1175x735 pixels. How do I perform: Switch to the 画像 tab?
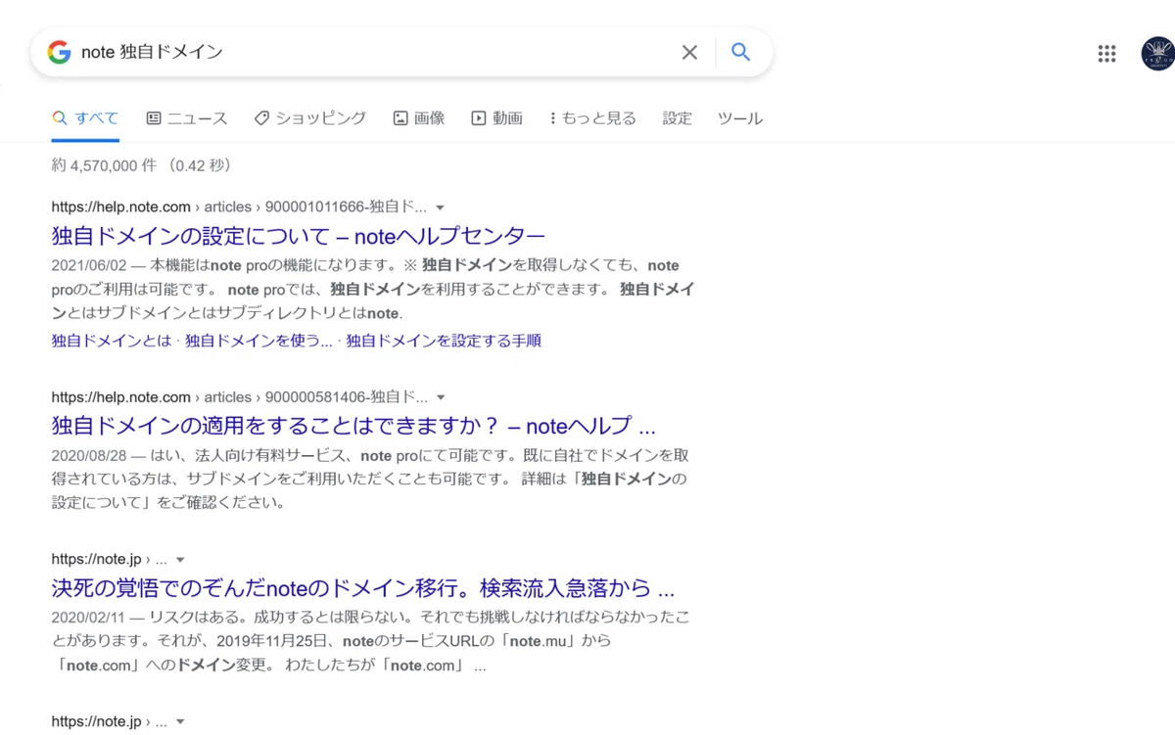click(419, 118)
